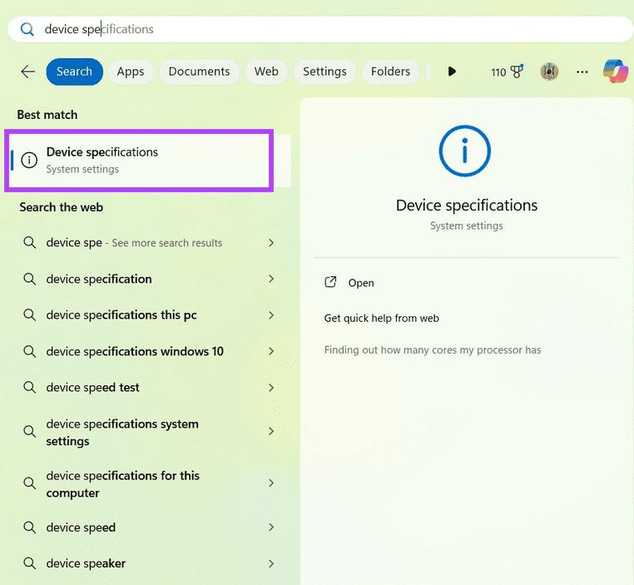Expand arrow for 'device spe' web results
This screenshot has width=634, height=585.
click(271, 242)
